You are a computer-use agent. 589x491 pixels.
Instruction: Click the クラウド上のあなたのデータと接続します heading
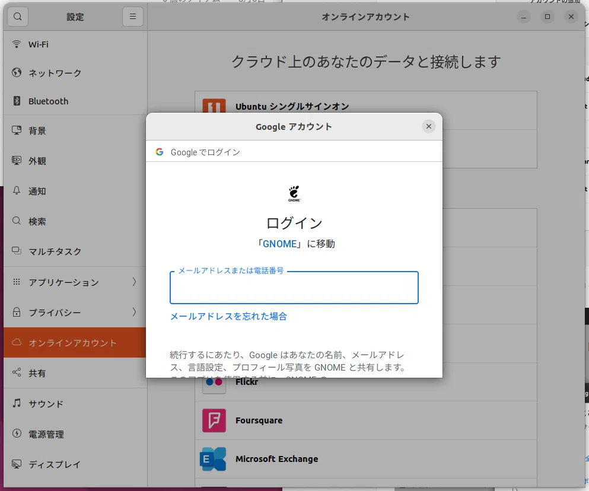pyautogui.click(x=366, y=62)
